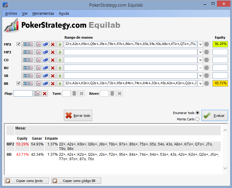Expand SB range dropdown arrow
The image size is (232, 188).
click(x=200, y=75)
